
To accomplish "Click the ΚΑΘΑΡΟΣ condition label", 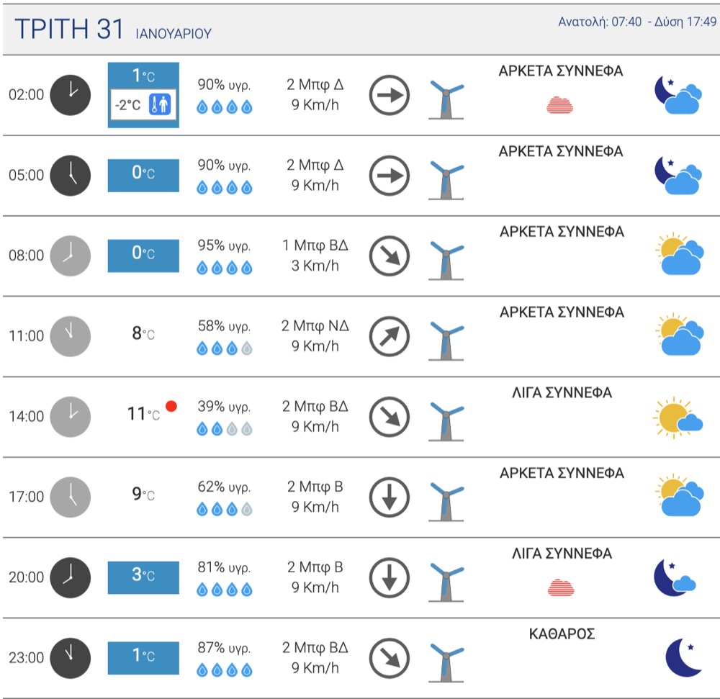I will click(x=562, y=633).
